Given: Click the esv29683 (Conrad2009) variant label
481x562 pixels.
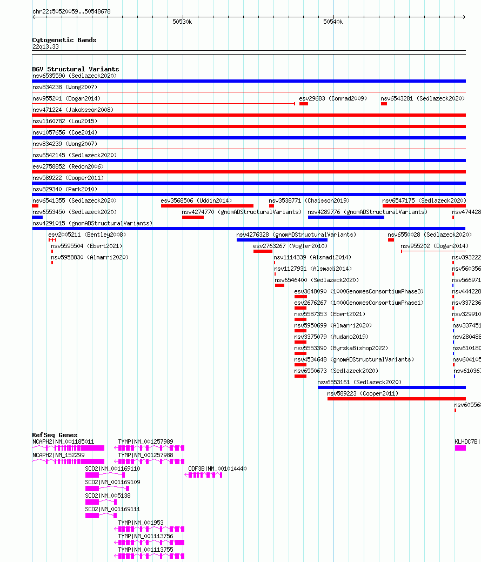Looking at the screenshot, I should [x=333, y=98].
